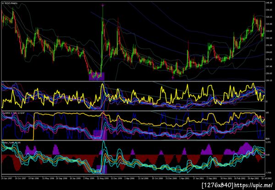Viewport: 275px width, 190px height.
Task: Click the 267.40 price scale label
Action: (x=270, y=67)
